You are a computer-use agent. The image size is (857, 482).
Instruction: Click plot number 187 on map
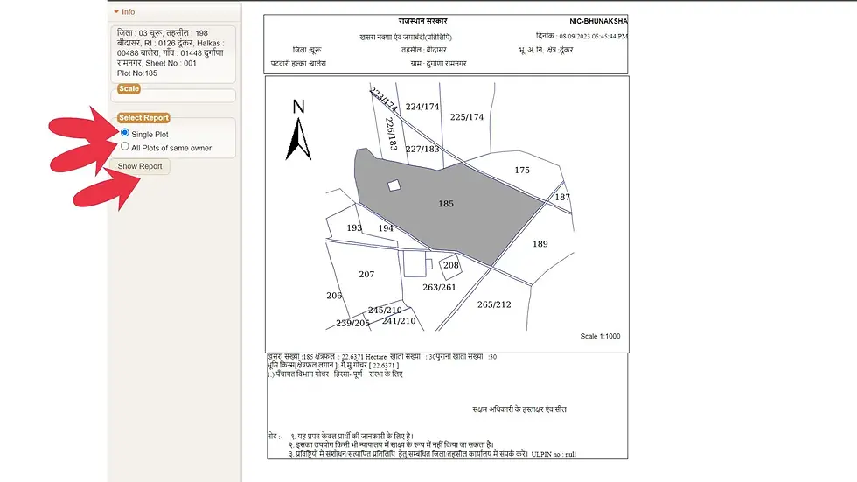tap(562, 198)
